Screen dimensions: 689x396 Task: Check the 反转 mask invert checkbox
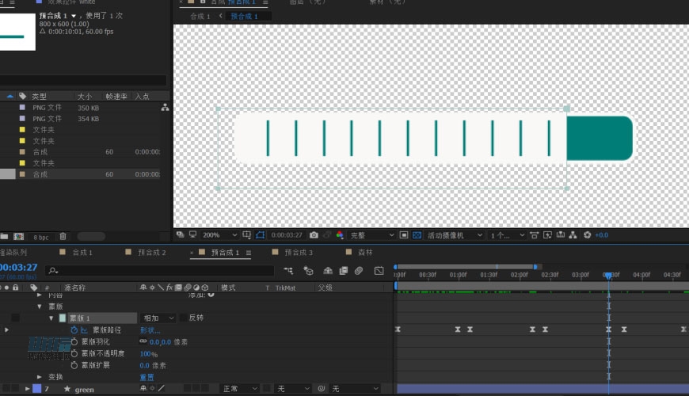[184, 318]
